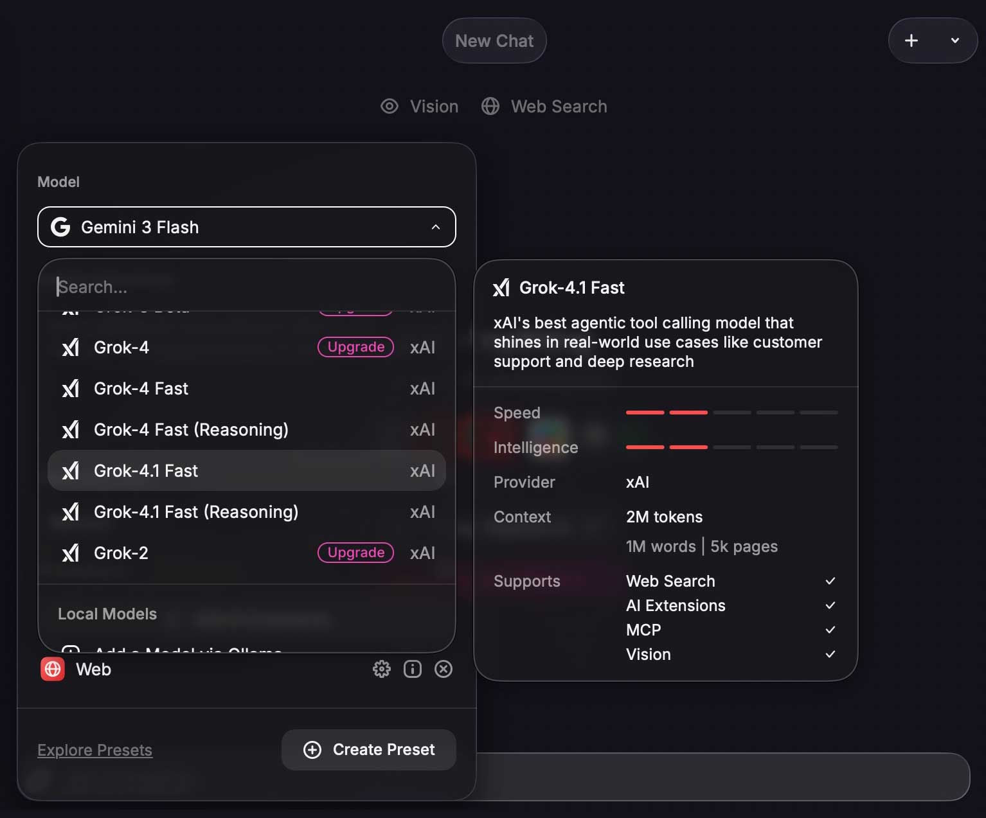Toggle the MCP support checkmark

[830, 630]
